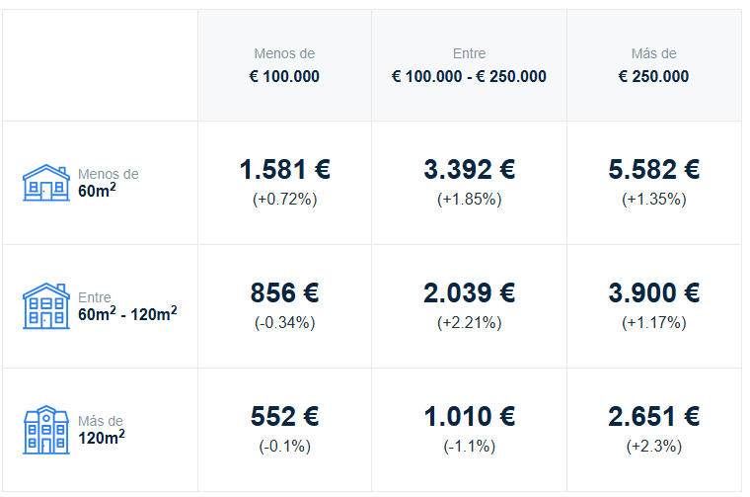
Task: Select the 'Entre € 100.000 - € 250.000' header
Action: 469,65
